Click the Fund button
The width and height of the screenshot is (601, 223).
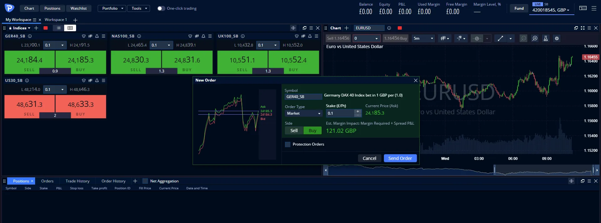(519, 8)
